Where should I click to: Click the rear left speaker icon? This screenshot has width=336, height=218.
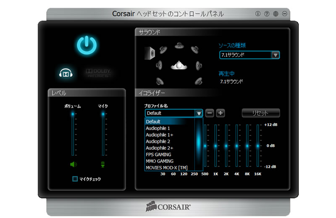160,81
